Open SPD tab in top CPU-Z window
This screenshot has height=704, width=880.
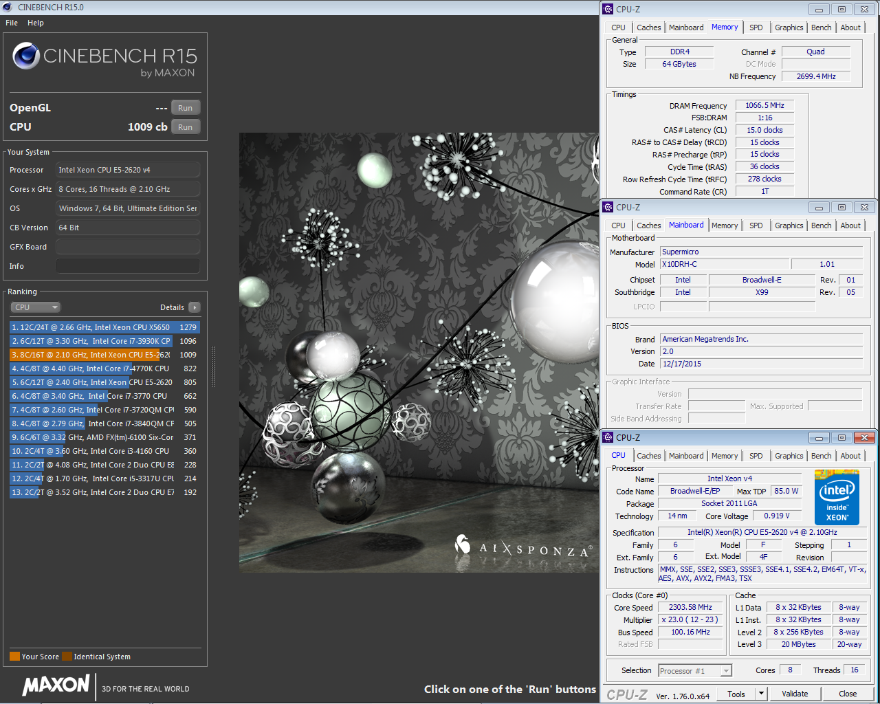756,27
